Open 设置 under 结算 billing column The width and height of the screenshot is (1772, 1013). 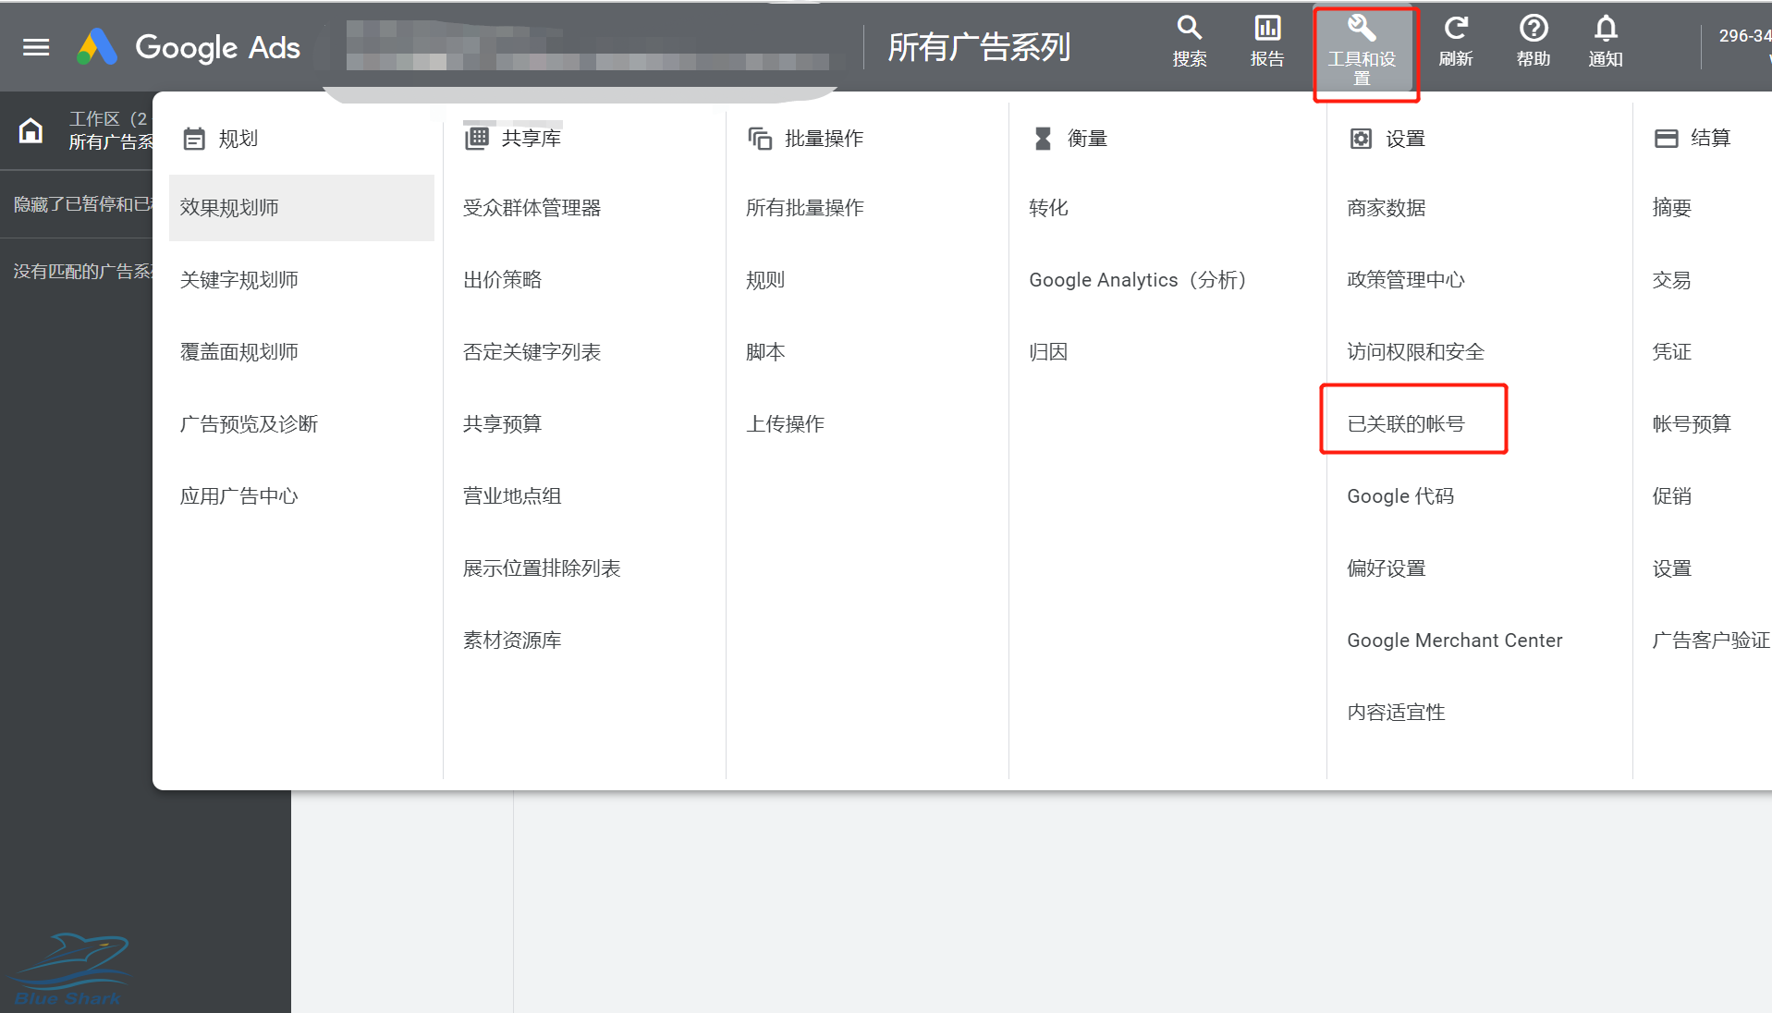(1671, 568)
